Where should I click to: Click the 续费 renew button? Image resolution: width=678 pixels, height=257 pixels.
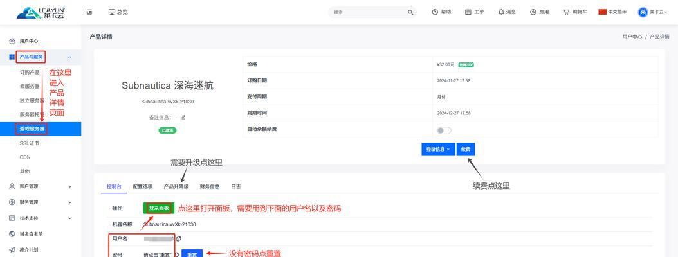[466, 149]
